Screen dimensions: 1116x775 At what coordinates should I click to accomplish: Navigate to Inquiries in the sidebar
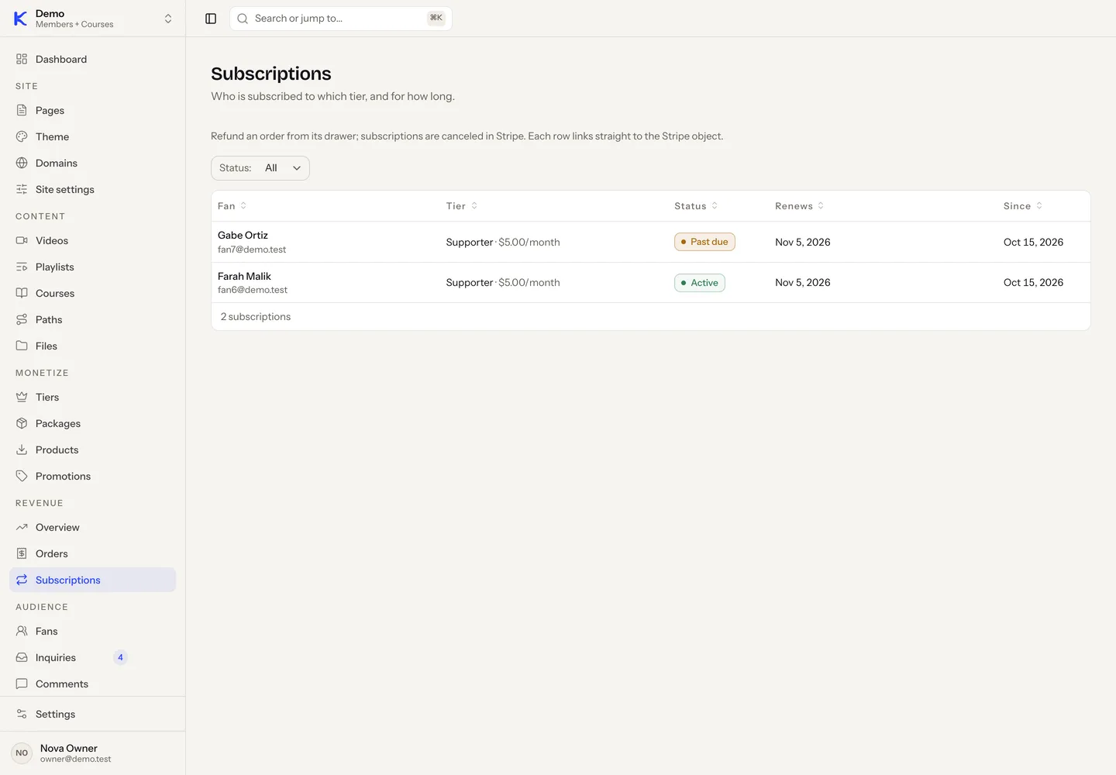coord(93,657)
